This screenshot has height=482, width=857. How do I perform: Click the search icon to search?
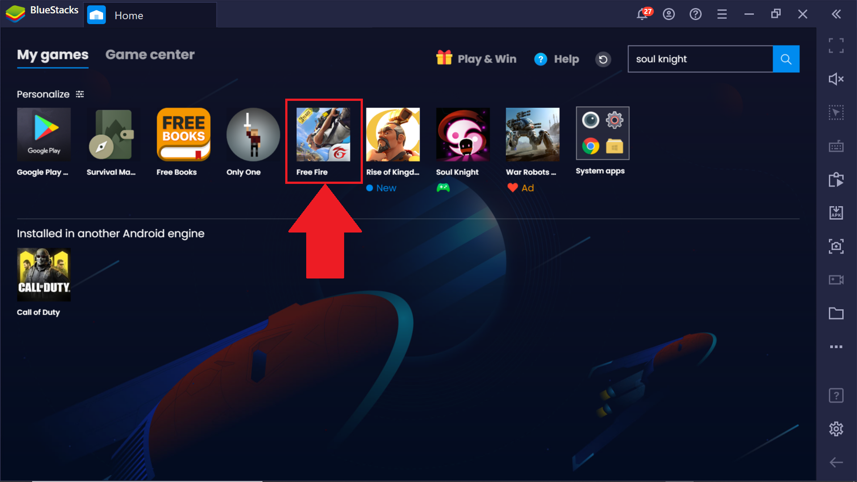(x=786, y=59)
